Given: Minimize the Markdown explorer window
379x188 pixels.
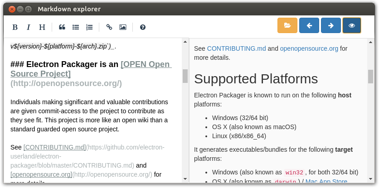Looking at the screenshot, I should [x=20, y=10].
